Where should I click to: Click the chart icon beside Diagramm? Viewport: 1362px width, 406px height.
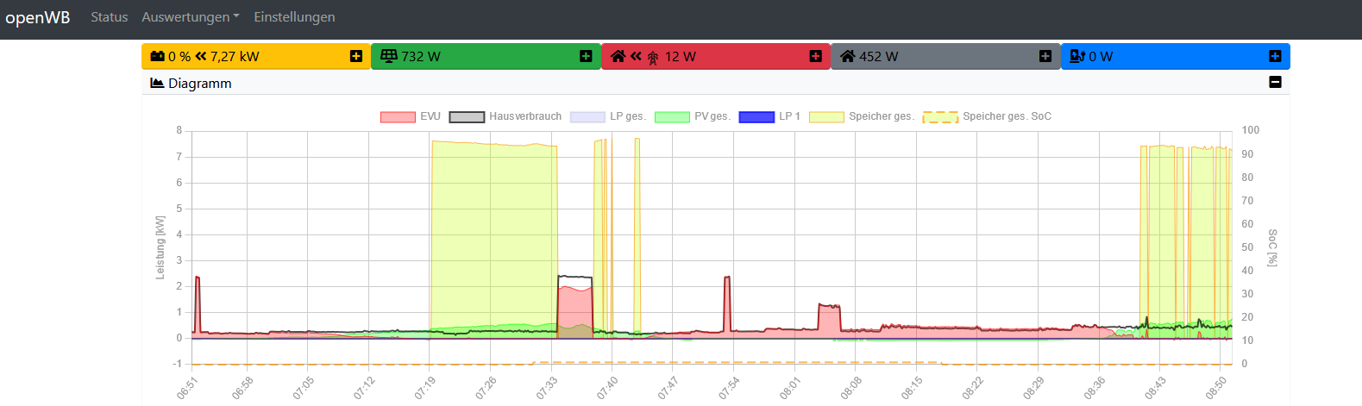[x=157, y=83]
